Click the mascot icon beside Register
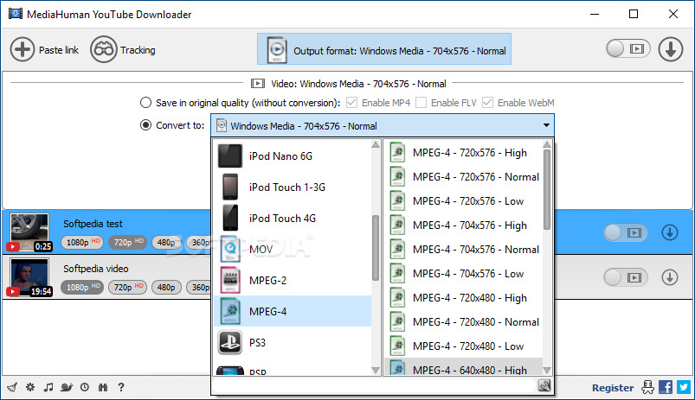695x400 pixels. tap(647, 387)
